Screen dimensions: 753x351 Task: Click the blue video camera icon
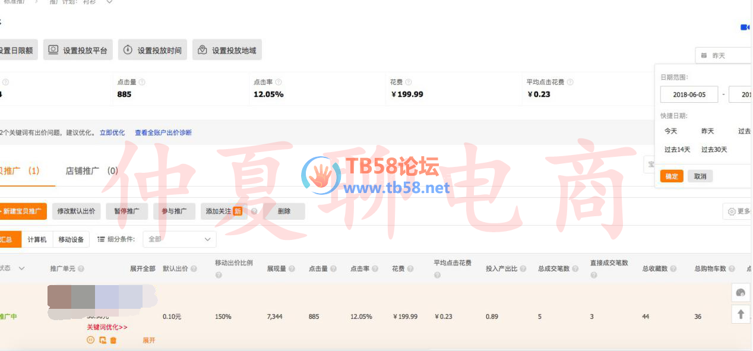click(x=744, y=27)
